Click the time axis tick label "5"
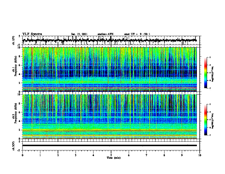This screenshot has height=174, width=225. 111,155
